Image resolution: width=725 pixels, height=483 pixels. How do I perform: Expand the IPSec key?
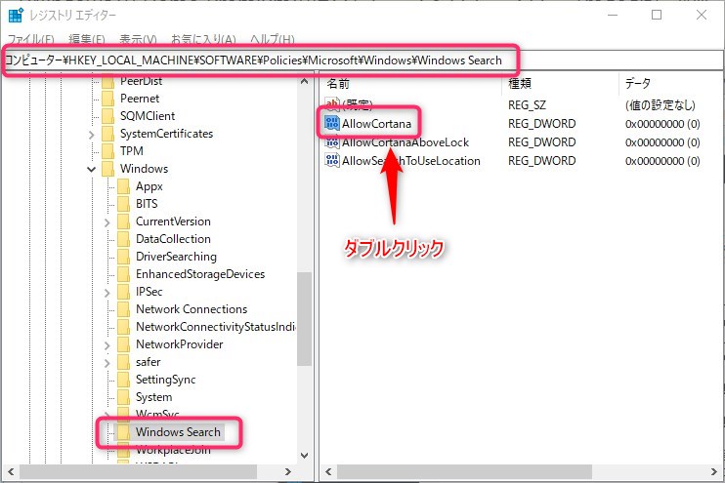point(107,293)
